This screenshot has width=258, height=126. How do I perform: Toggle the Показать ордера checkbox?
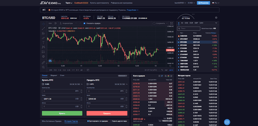[84, 23]
